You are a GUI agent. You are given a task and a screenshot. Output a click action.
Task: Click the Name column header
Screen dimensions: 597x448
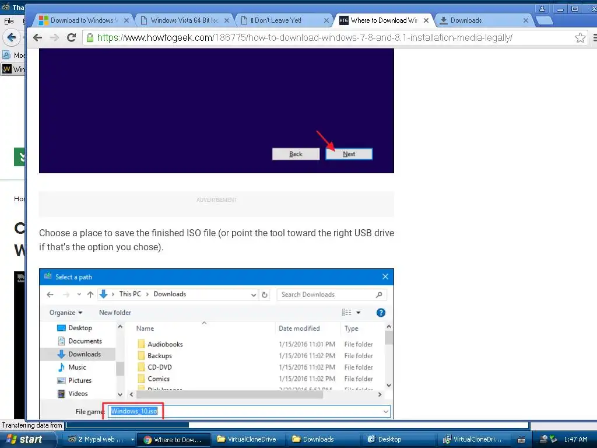coord(145,328)
